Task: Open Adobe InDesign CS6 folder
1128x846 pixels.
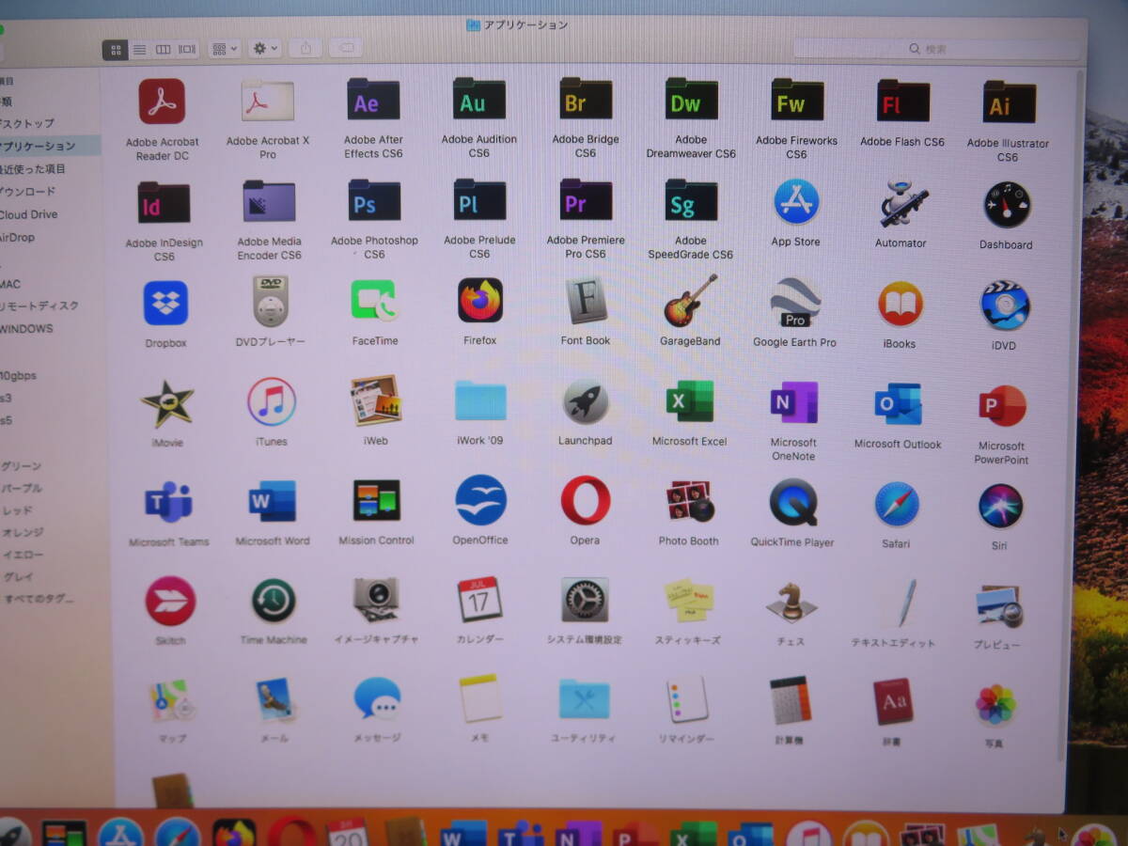Action: (164, 202)
